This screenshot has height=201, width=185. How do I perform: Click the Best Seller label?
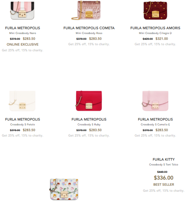click(163, 185)
